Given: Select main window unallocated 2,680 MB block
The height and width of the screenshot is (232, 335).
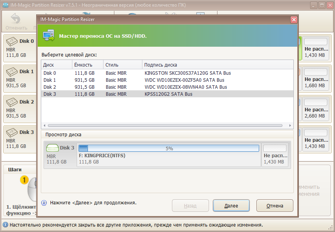Looking at the screenshot, I should coord(316,109).
